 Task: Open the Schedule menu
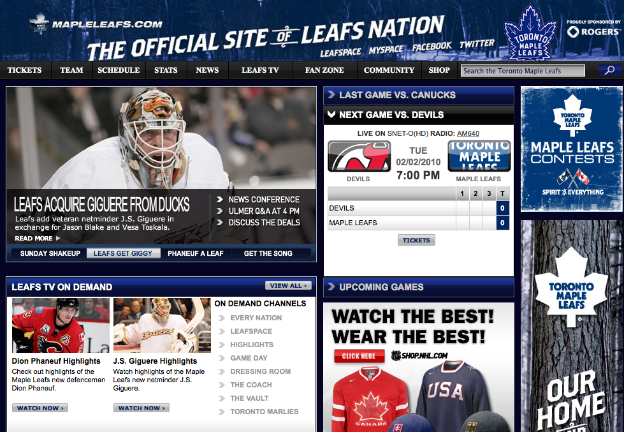coord(119,70)
